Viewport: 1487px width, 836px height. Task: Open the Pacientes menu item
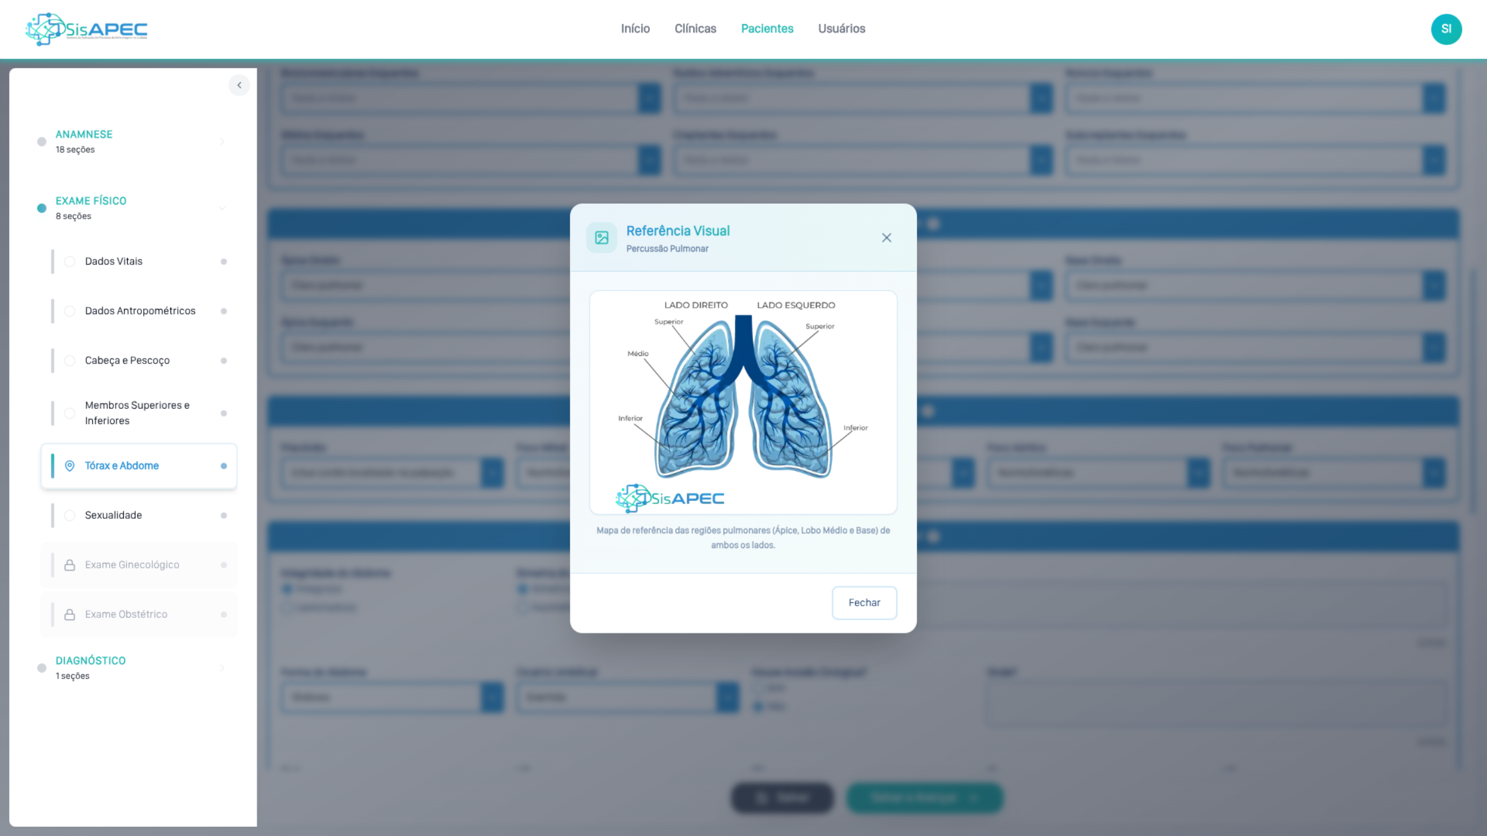pos(767,28)
